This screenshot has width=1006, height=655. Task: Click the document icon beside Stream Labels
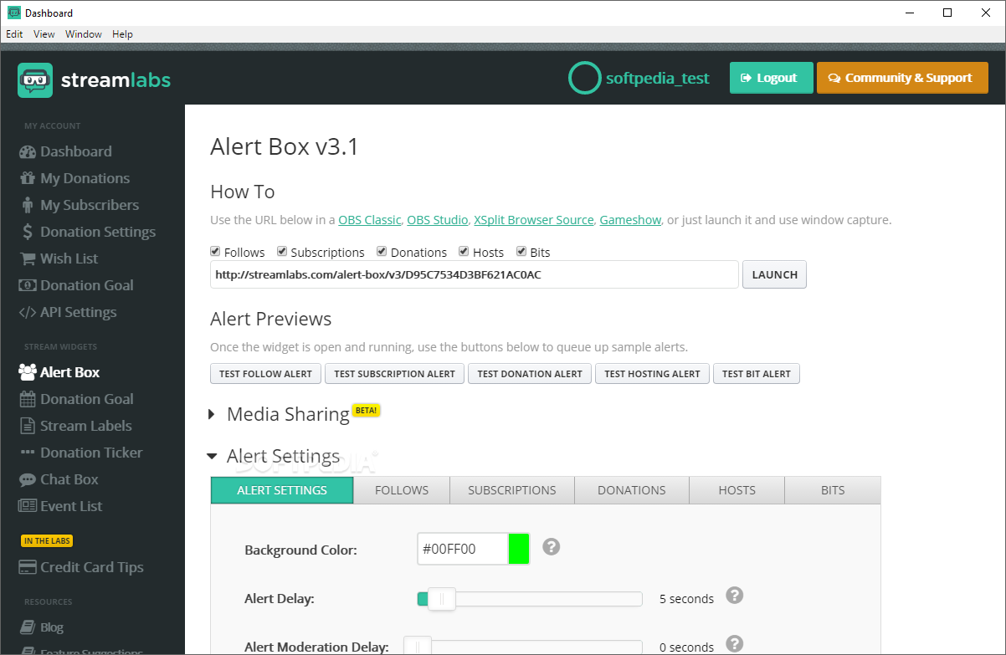28,426
